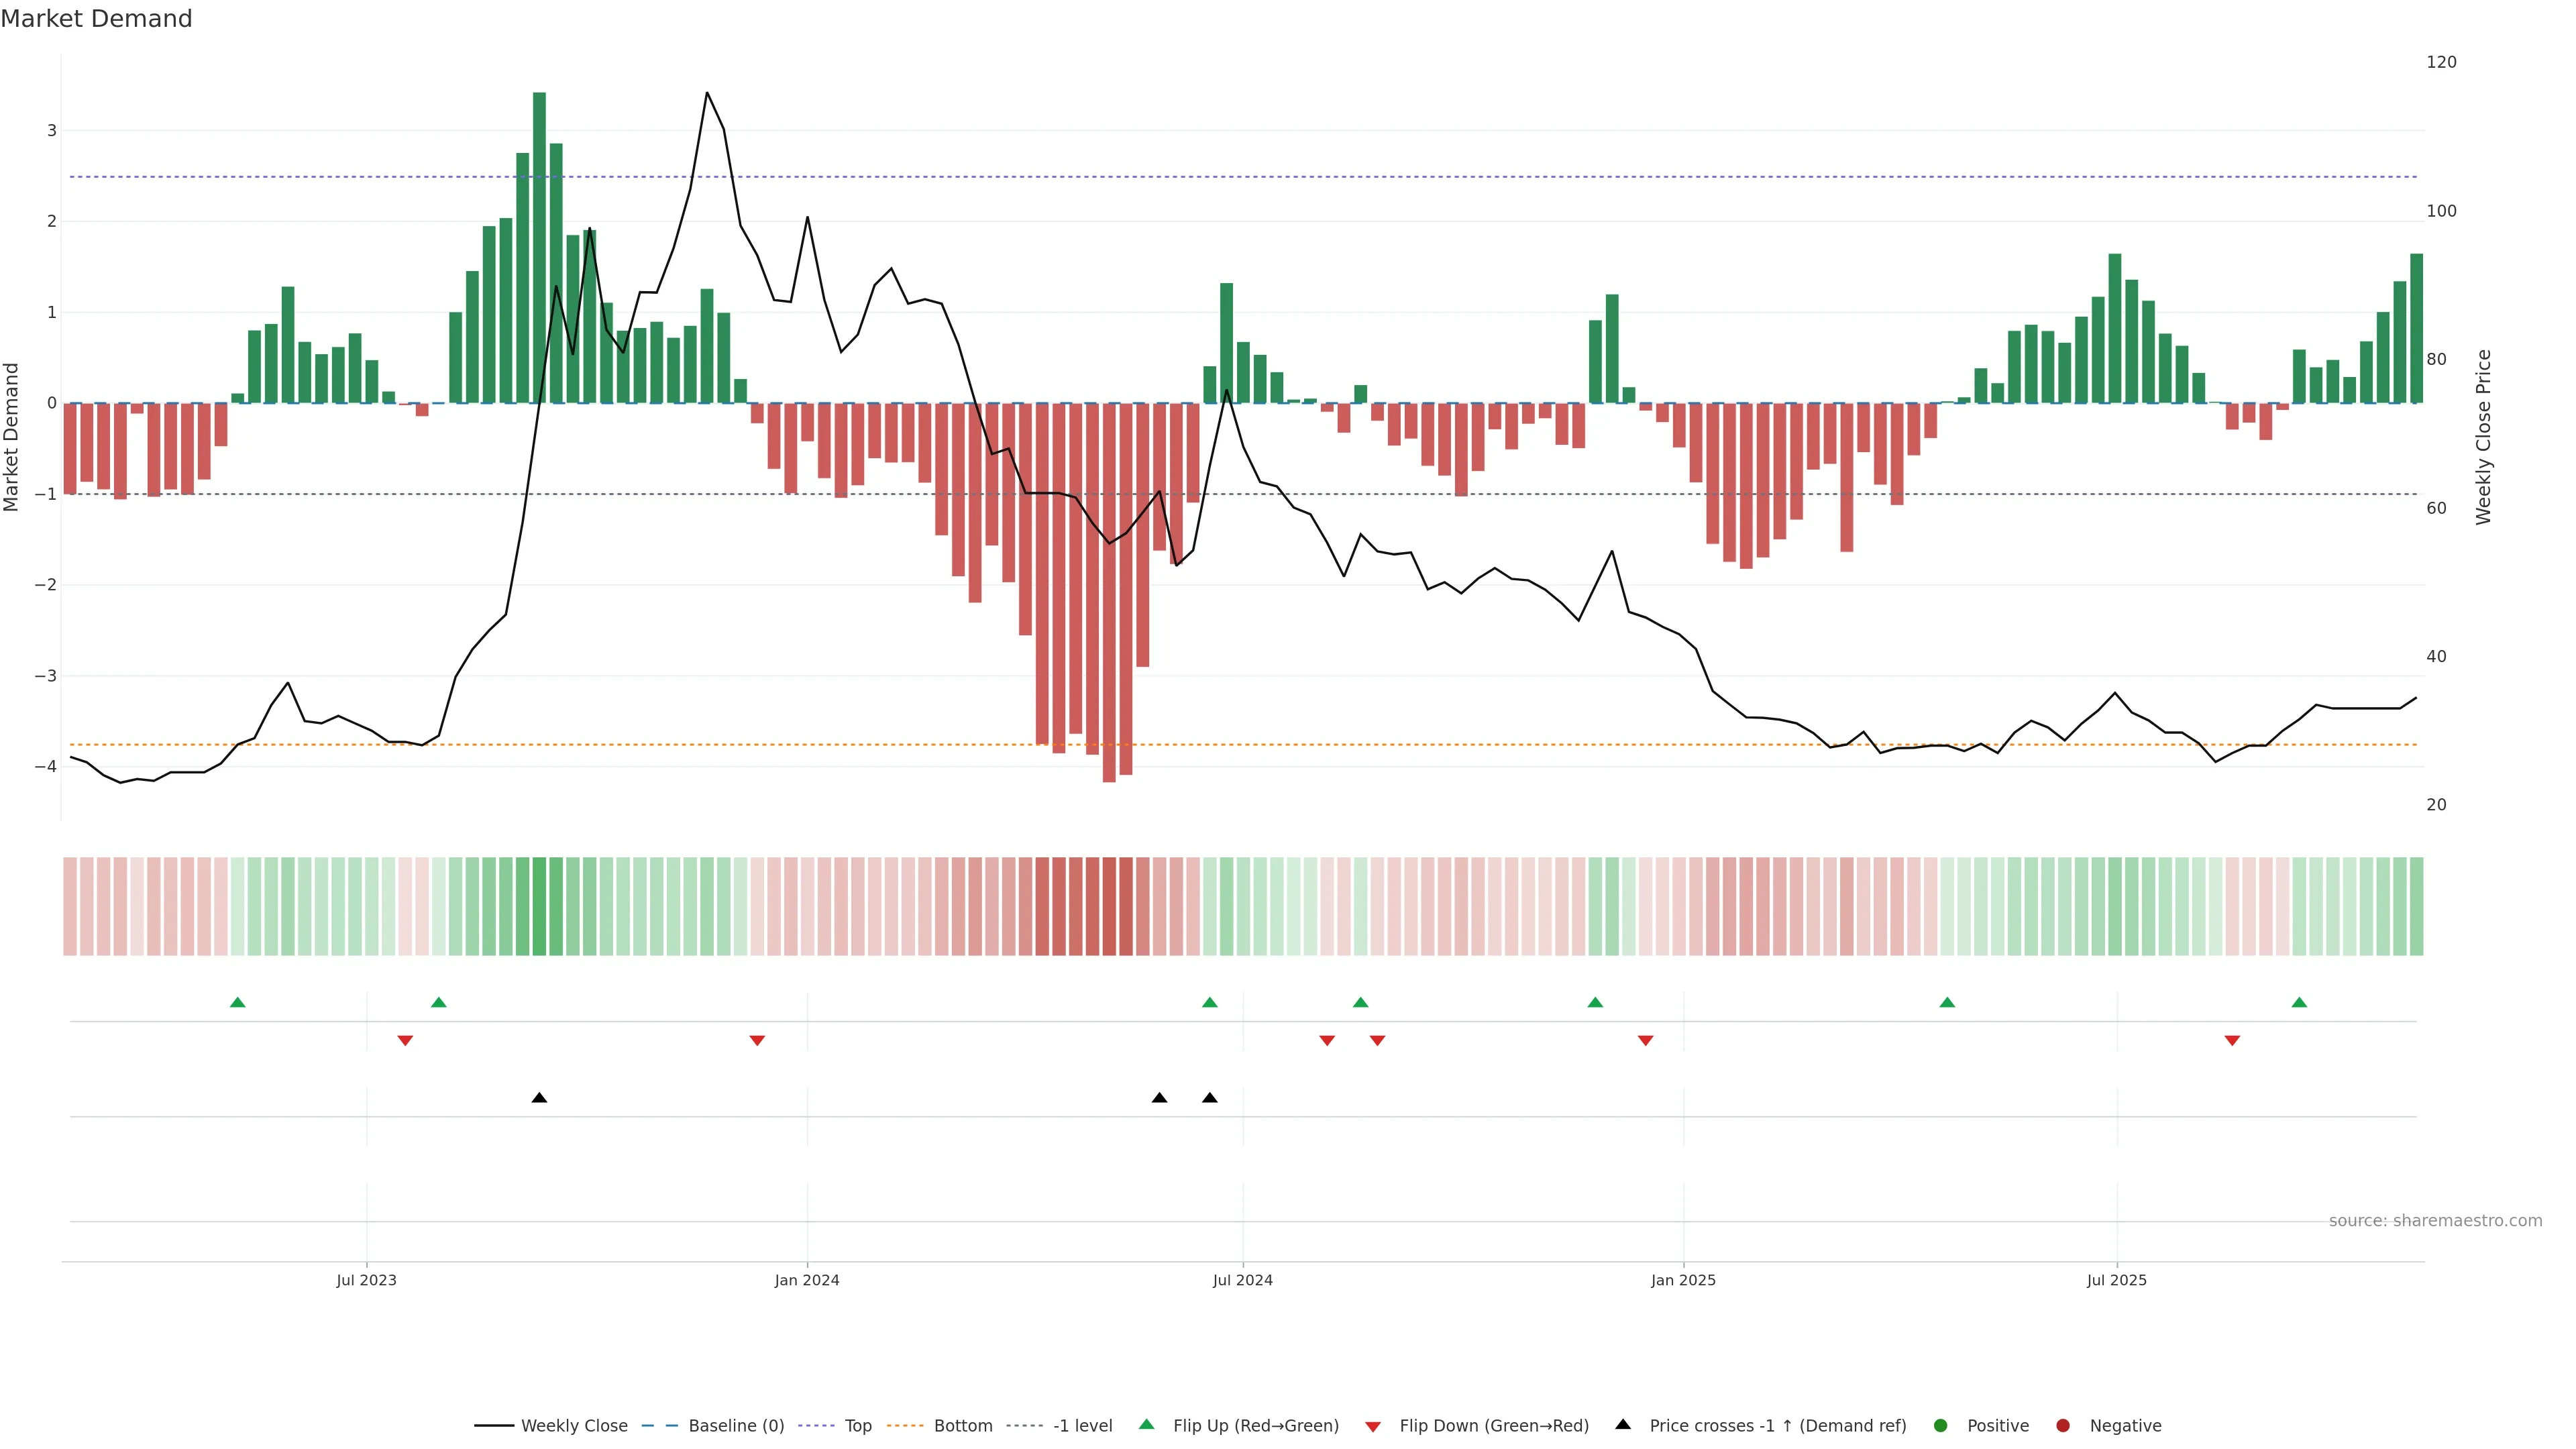Click the first black price-cross marker after Jul 2023
The width and height of the screenshot is (2576, 1449).
click(x=539, y=1098)
